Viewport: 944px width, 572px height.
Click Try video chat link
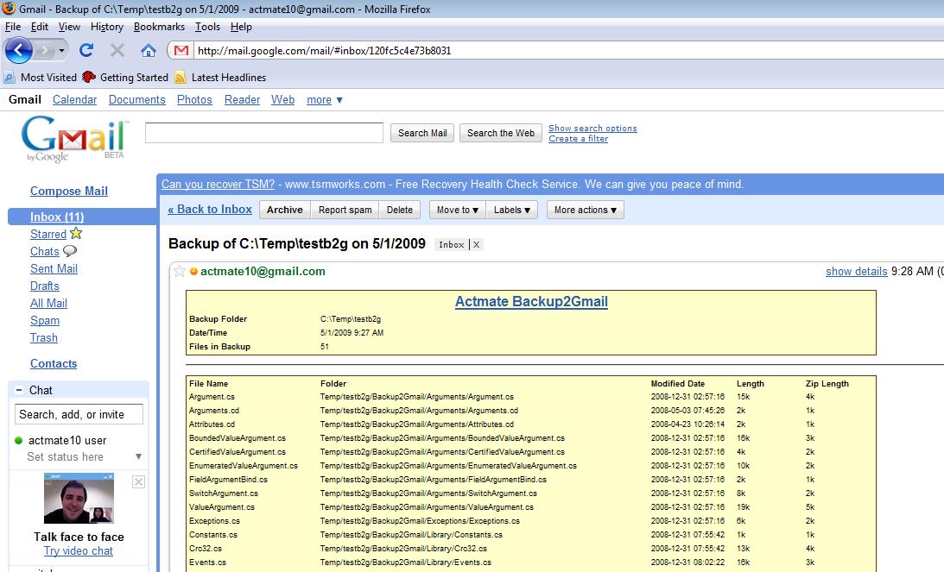[79, 551]
